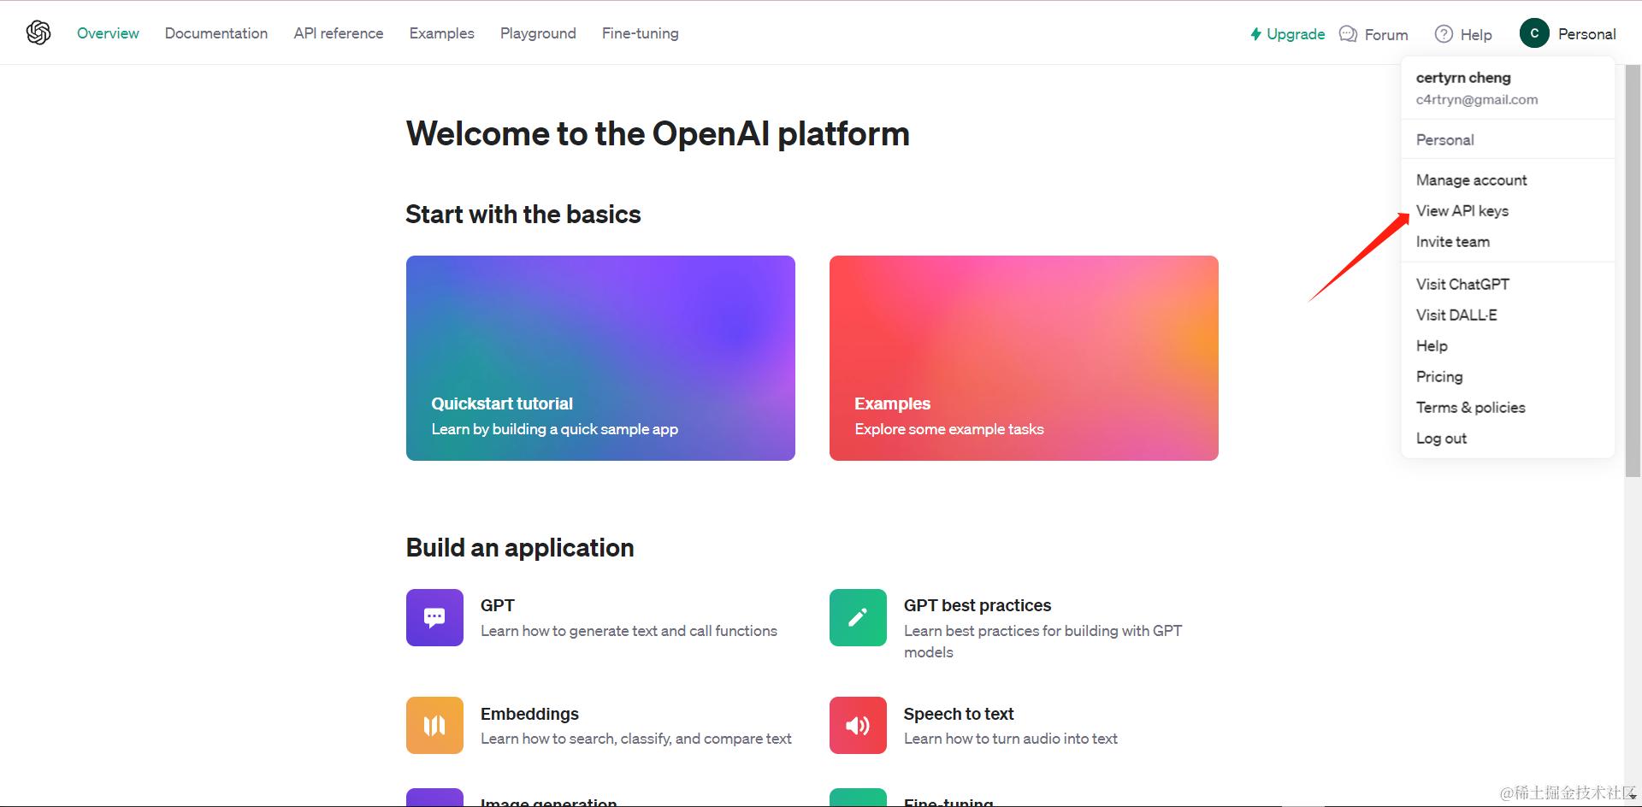1642x807 pixels.
Task: Click the certyrn cheng account name
Action: point(1463,77)
